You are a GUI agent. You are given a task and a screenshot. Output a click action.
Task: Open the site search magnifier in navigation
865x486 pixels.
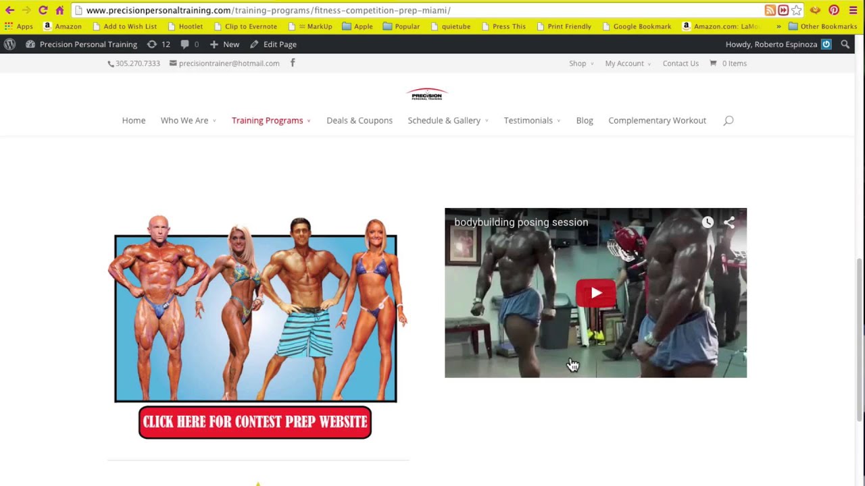(728, 120)
